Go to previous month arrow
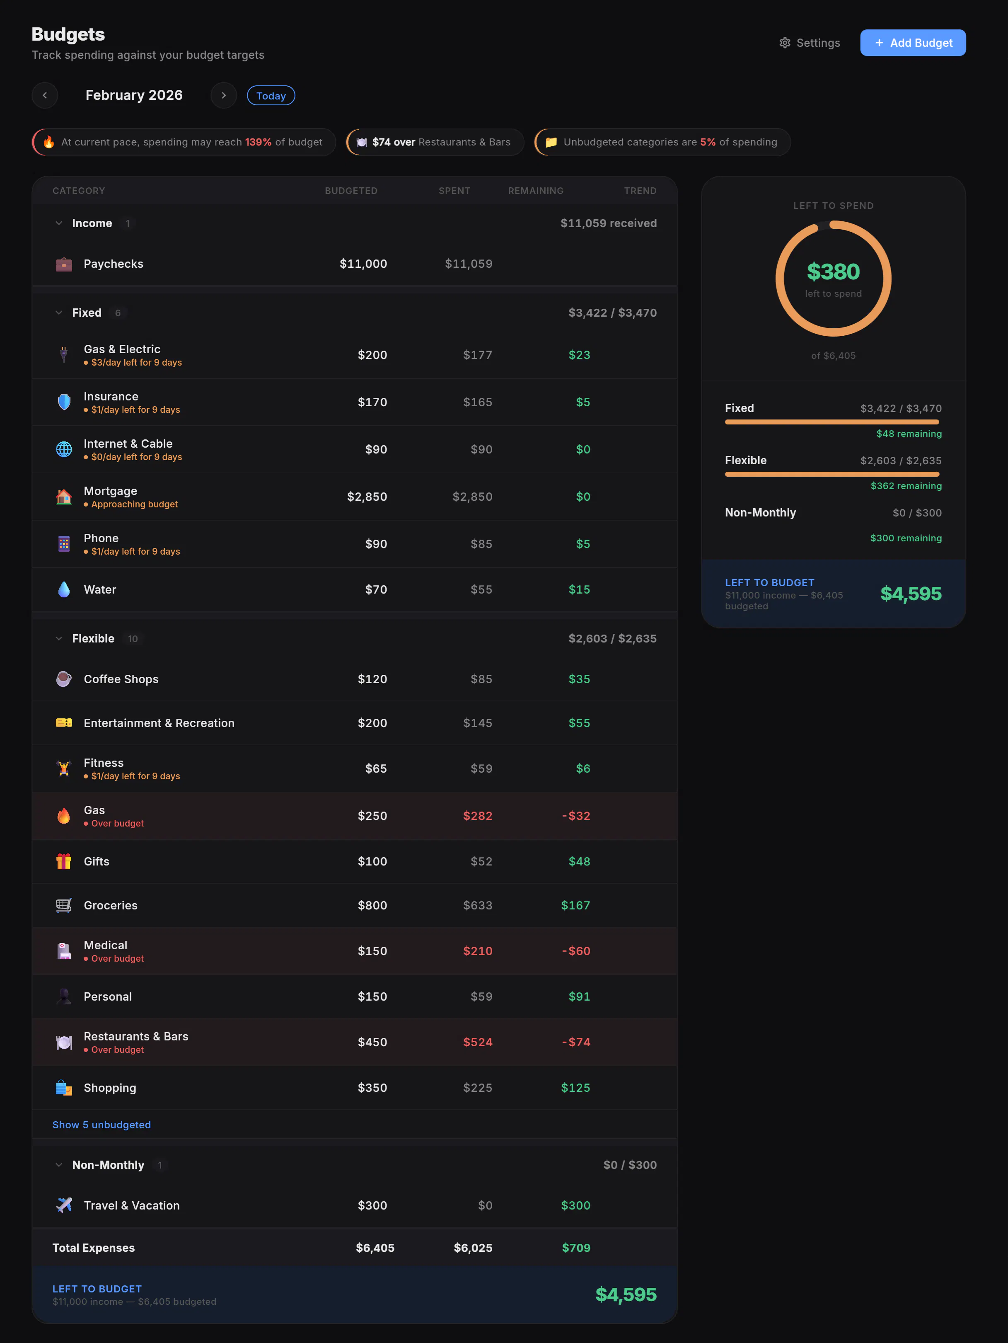Image resolution: width=1008 pixels, height=1343 pixels. point(45,95)
